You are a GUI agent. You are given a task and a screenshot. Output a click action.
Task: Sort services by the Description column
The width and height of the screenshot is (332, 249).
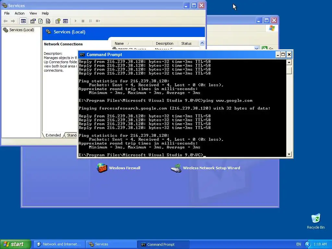point(165,43)
